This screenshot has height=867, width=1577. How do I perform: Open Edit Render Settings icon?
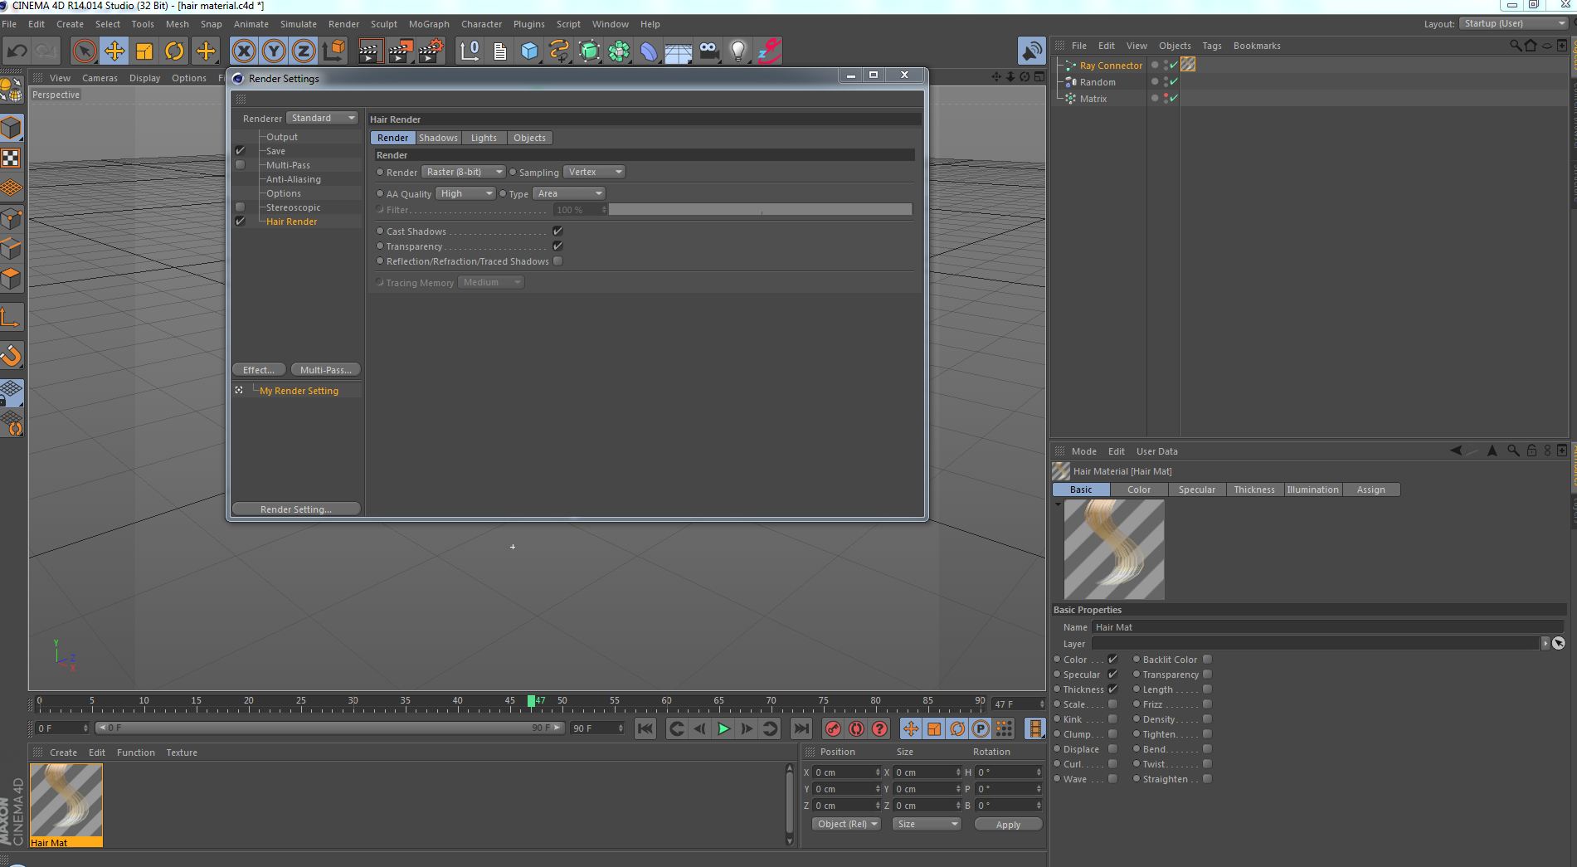[x=431, y=51]
